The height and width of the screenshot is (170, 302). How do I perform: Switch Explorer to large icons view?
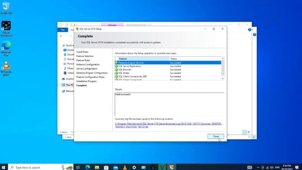[x=249, y=132]
